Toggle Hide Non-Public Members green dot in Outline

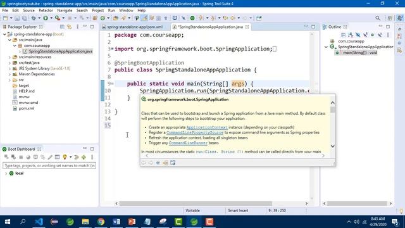click(x=373, y=35)
